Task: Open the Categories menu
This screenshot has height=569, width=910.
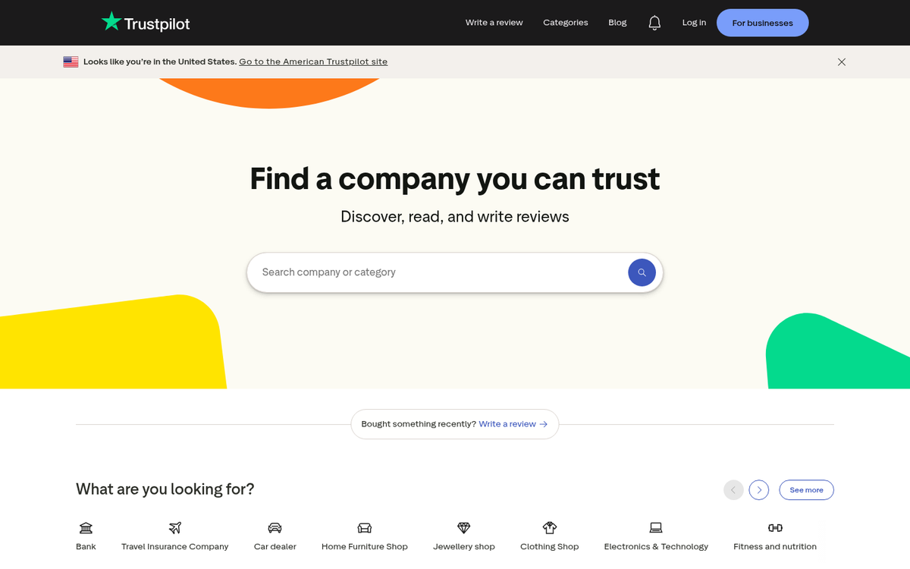Action: [x=565, y=22]
